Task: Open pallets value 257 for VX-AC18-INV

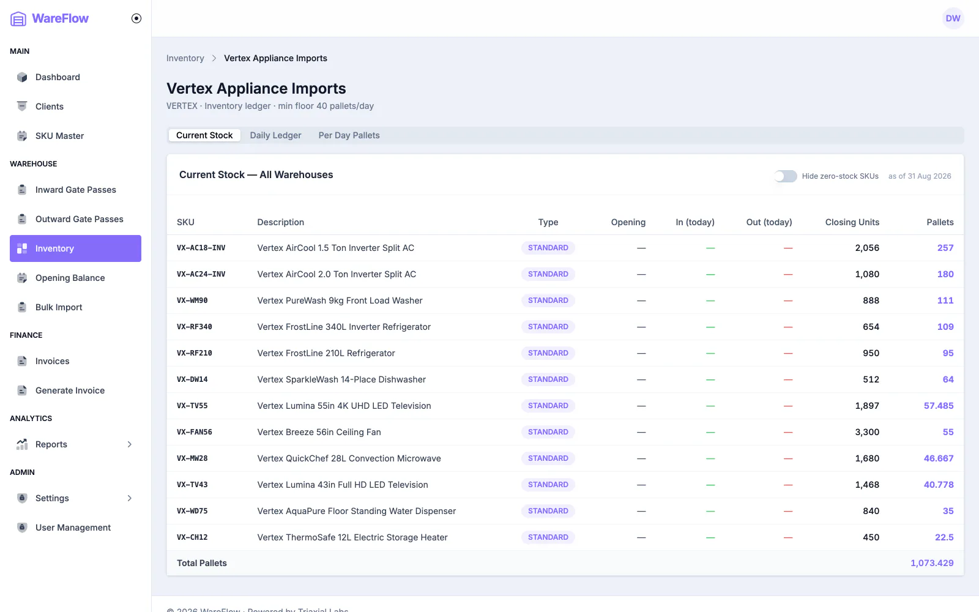Action: 945,248
